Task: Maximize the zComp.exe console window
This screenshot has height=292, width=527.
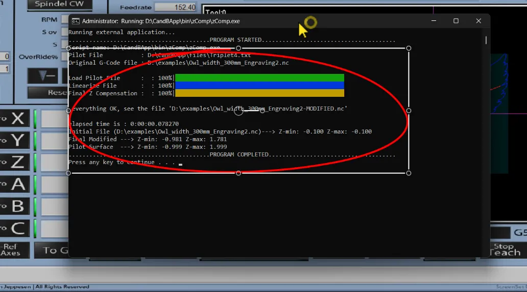Action: [456, 21]
